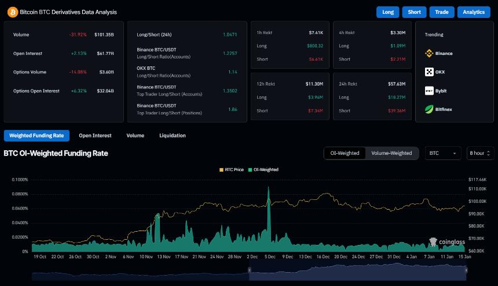498x286 pixels.
Task: Click the 24h Rekt total $57.63M
Action: click(396, 84)
